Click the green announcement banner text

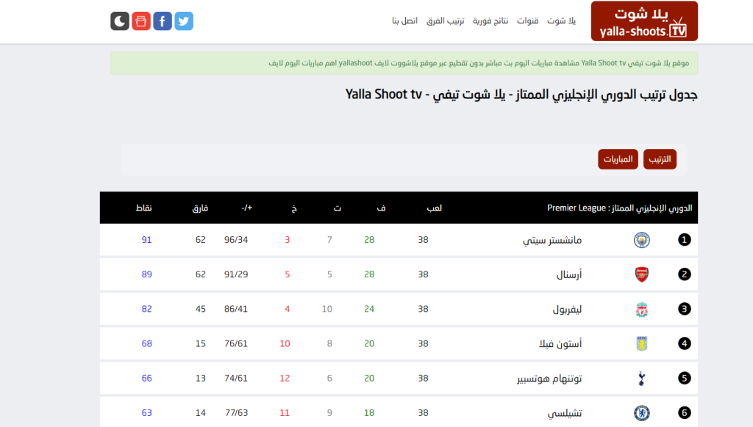[x=478, y=63]
